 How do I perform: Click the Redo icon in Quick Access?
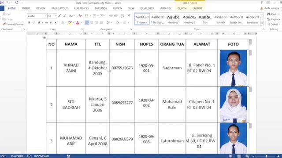pyautogui.click(x=17, y=3)
